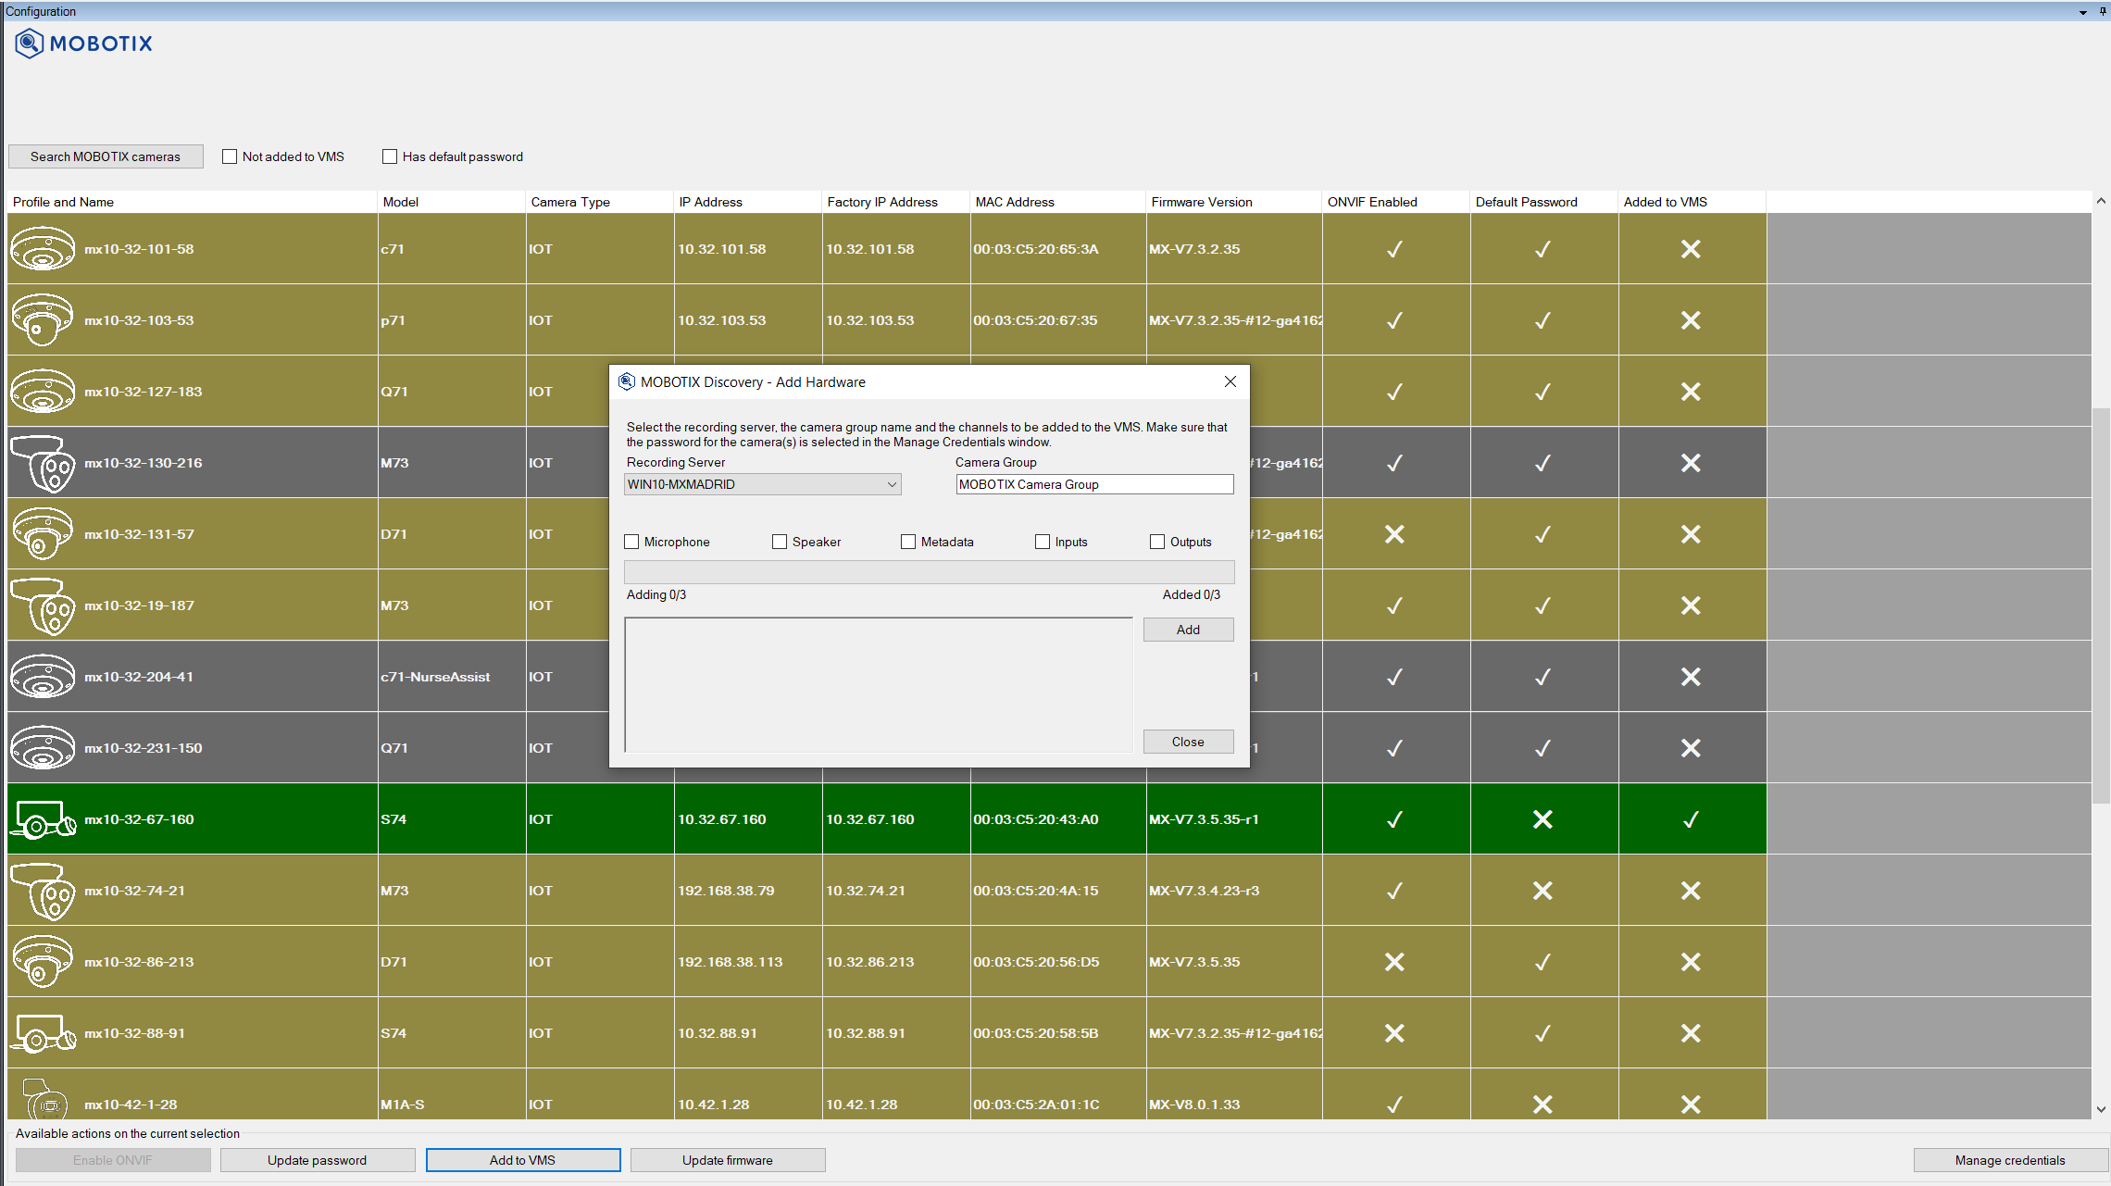Click the camera list scrollbar thumb
The image size is (2111, 1186).
click(2101, 605)
